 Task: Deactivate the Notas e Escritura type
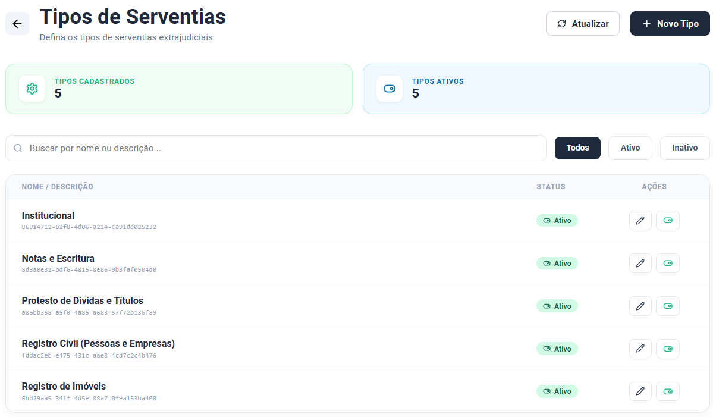coord(668,264)
